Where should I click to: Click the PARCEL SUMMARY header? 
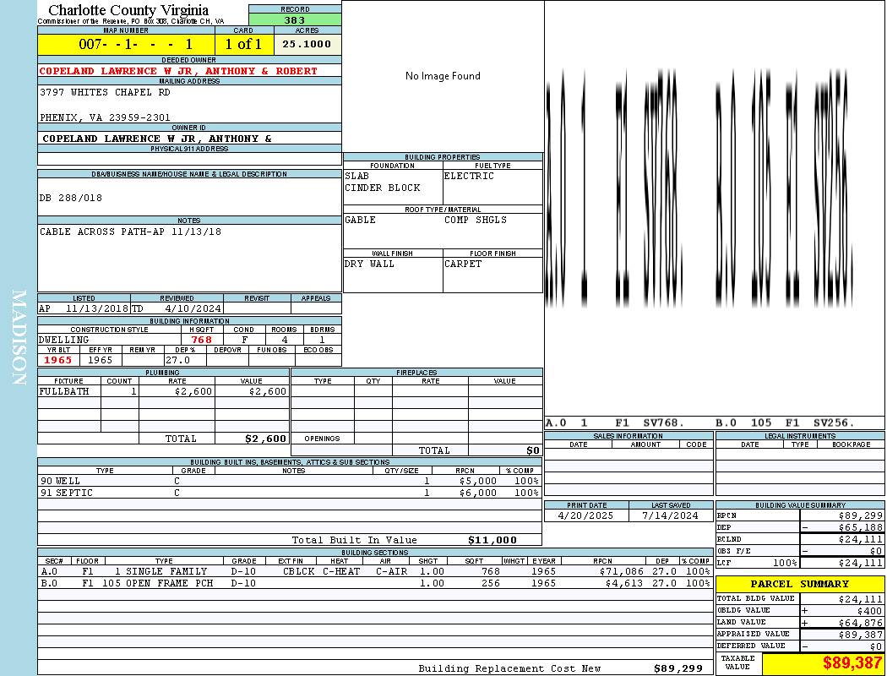800,584
